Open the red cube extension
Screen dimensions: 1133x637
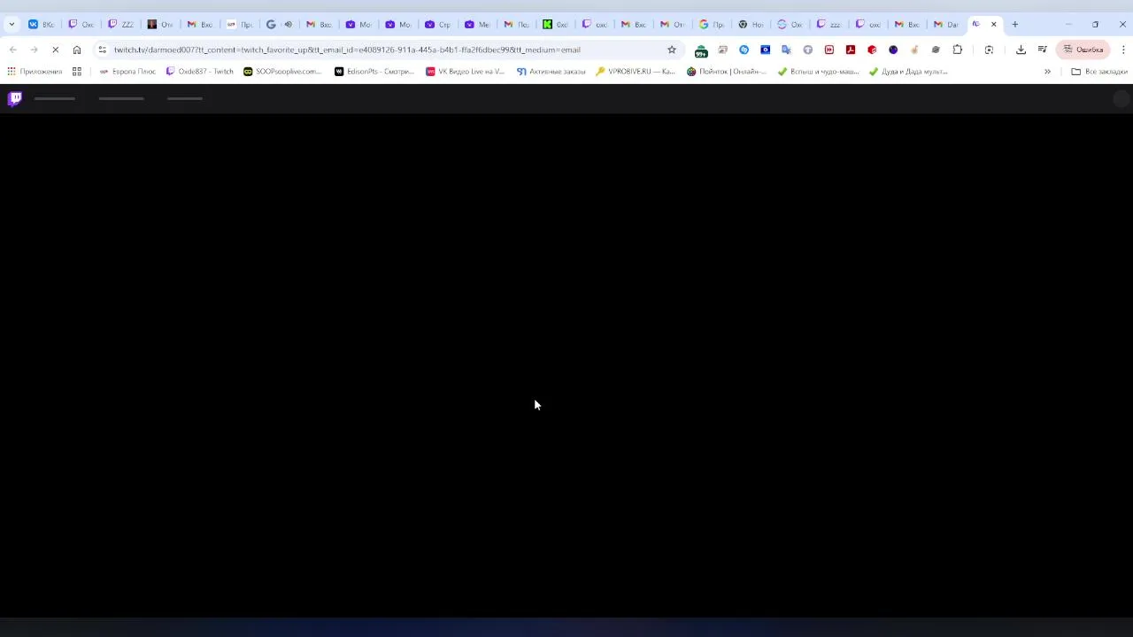[x=872, y=50]
